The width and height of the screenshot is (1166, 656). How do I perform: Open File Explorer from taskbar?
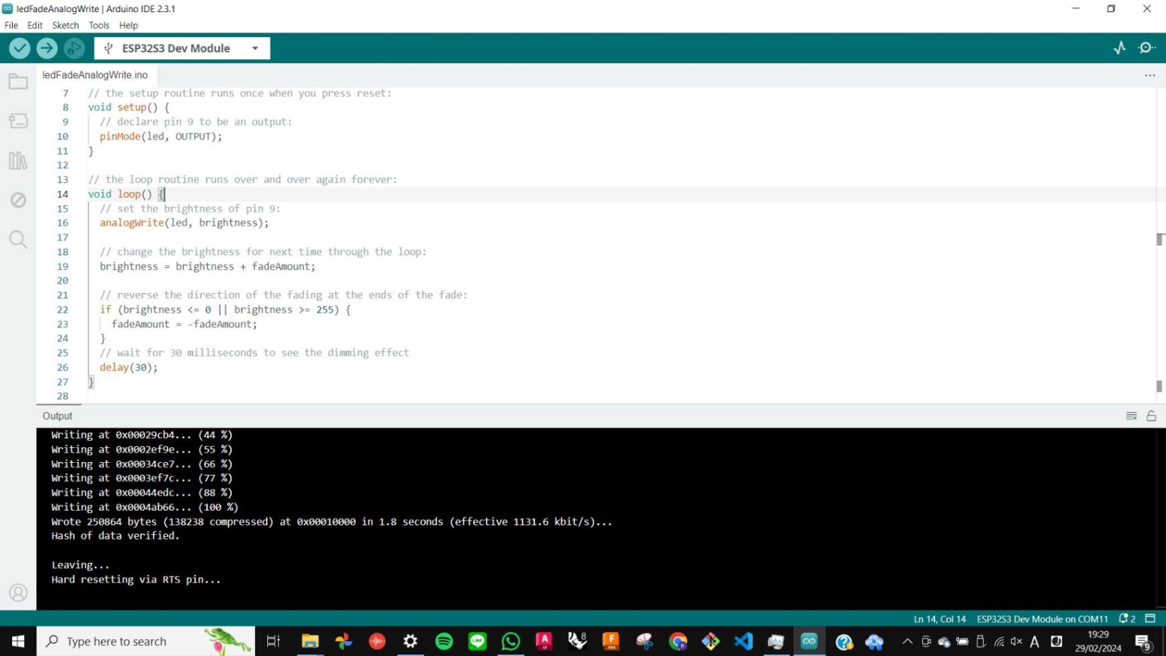pos(310,641)
